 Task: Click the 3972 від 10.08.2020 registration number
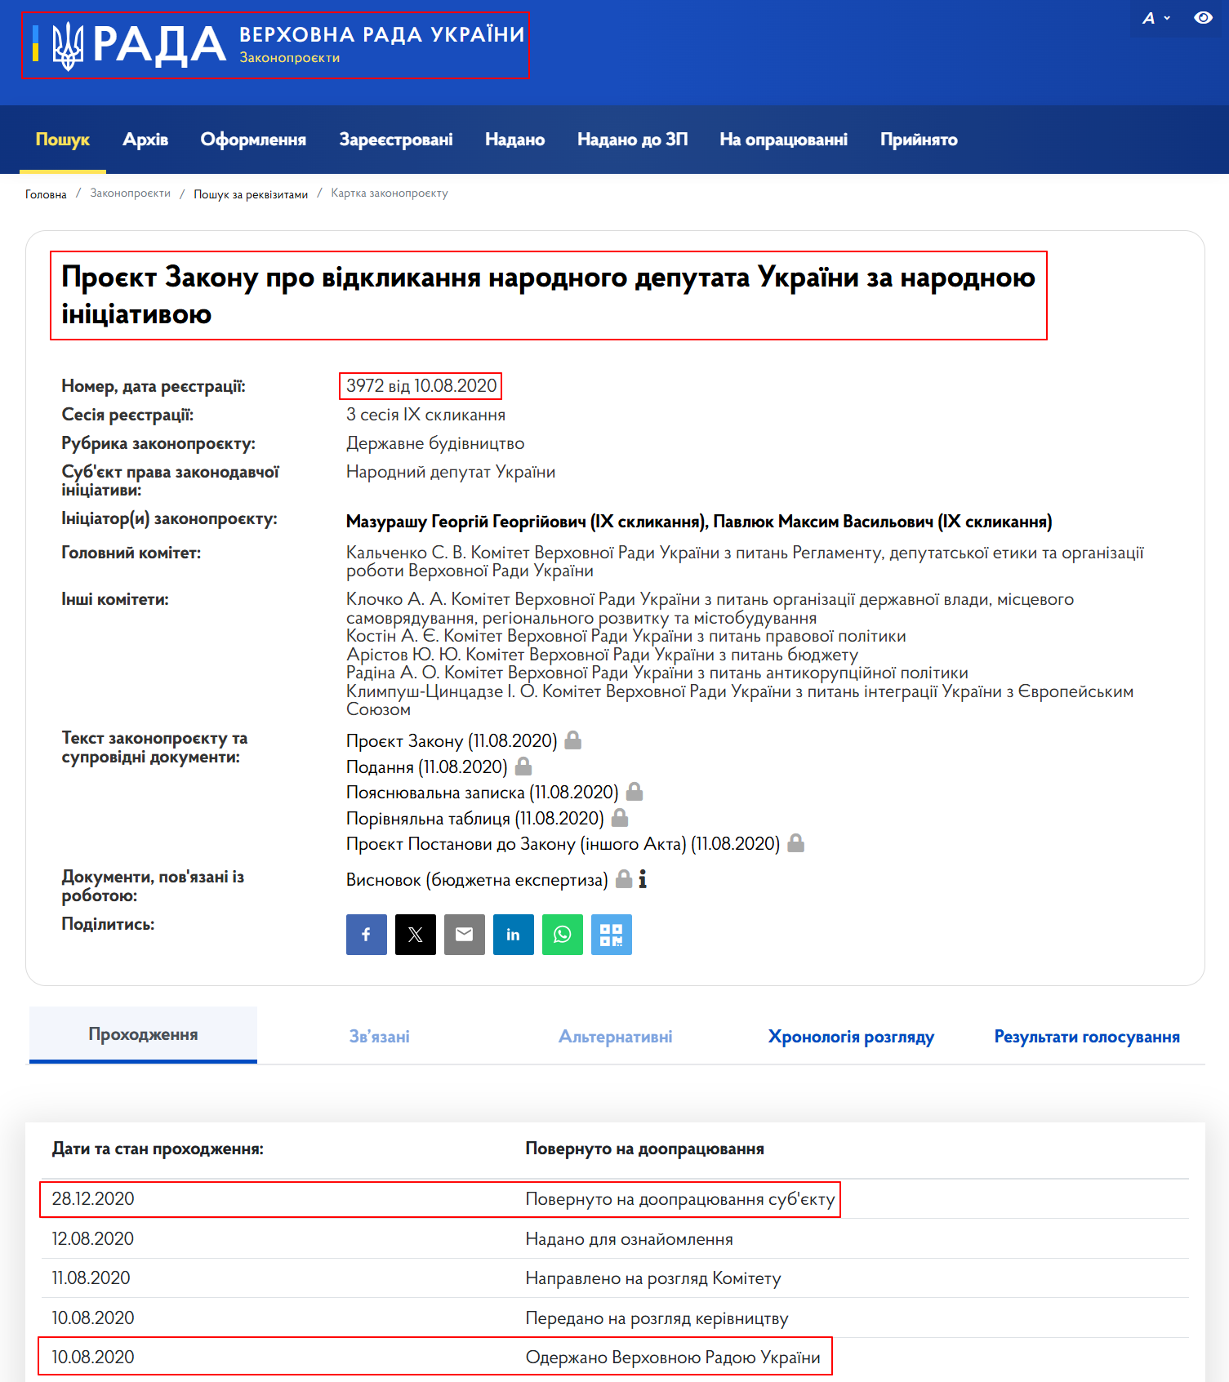click(x=421, y=385)
